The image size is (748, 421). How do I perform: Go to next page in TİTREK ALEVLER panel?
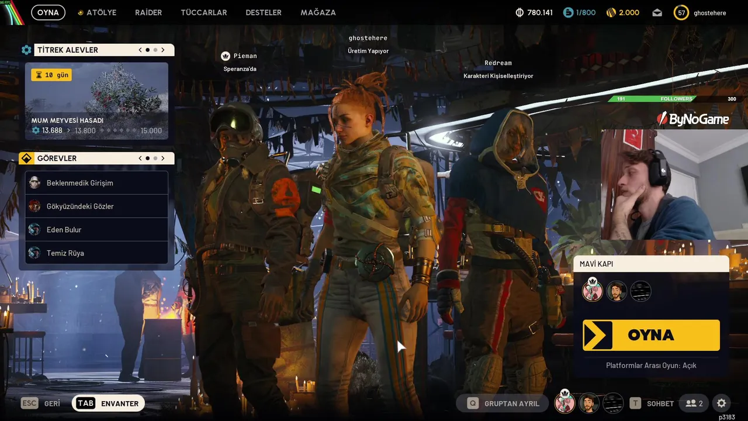point(163,50)
